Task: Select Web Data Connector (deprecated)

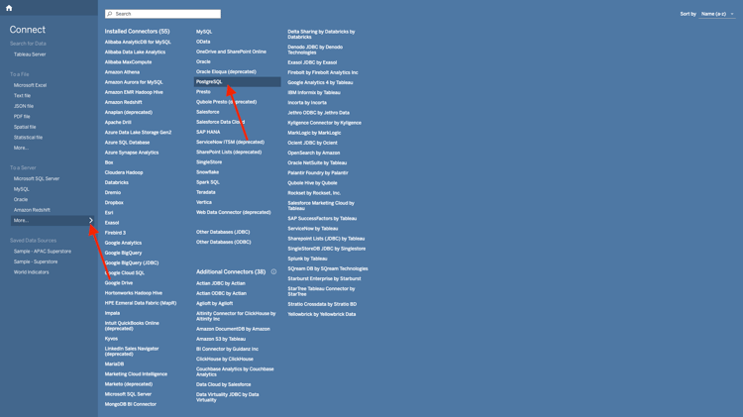Action: 234,212
